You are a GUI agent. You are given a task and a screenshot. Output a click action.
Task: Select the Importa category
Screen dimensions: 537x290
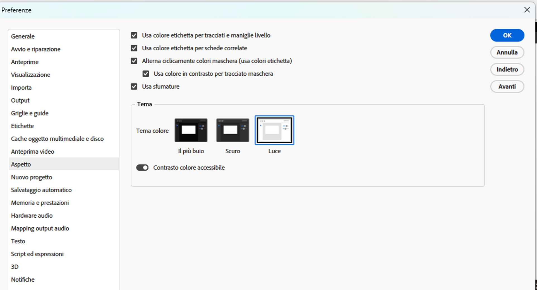point(64,88)
